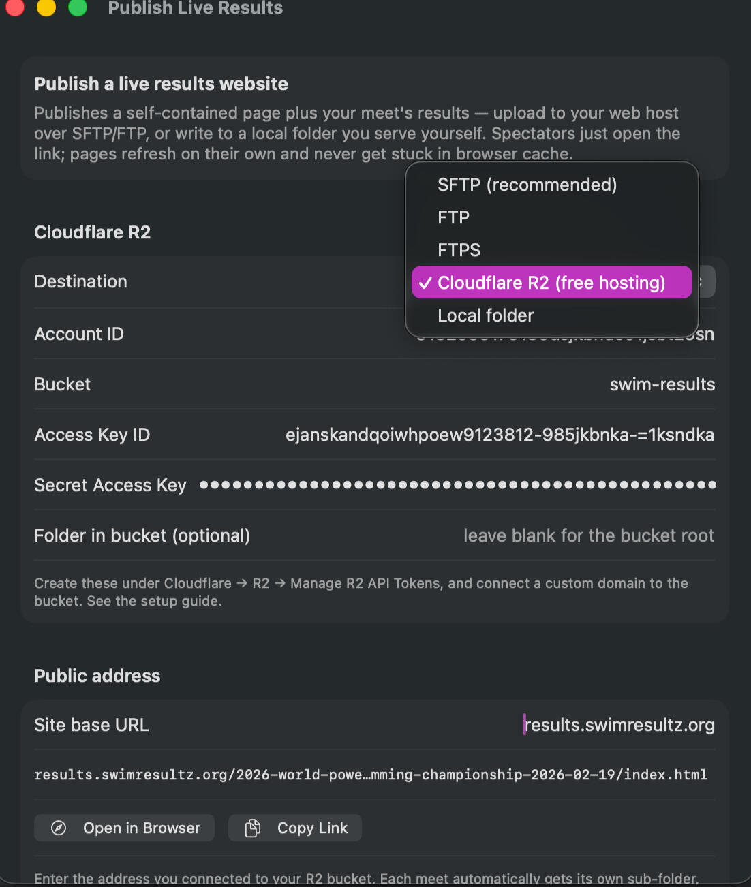
Task: Click the clipboard icon in Copy Link
Action: pyautogui.click(x=253, y=828)
